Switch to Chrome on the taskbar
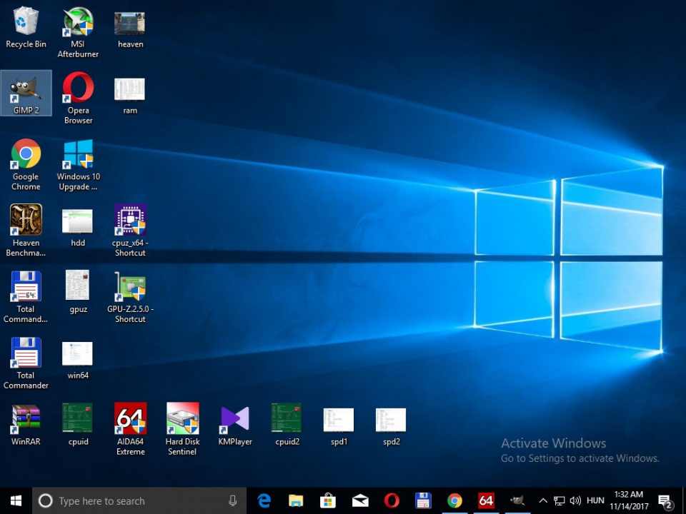This screenshot has height=514, width=686. tap(454, 500)
